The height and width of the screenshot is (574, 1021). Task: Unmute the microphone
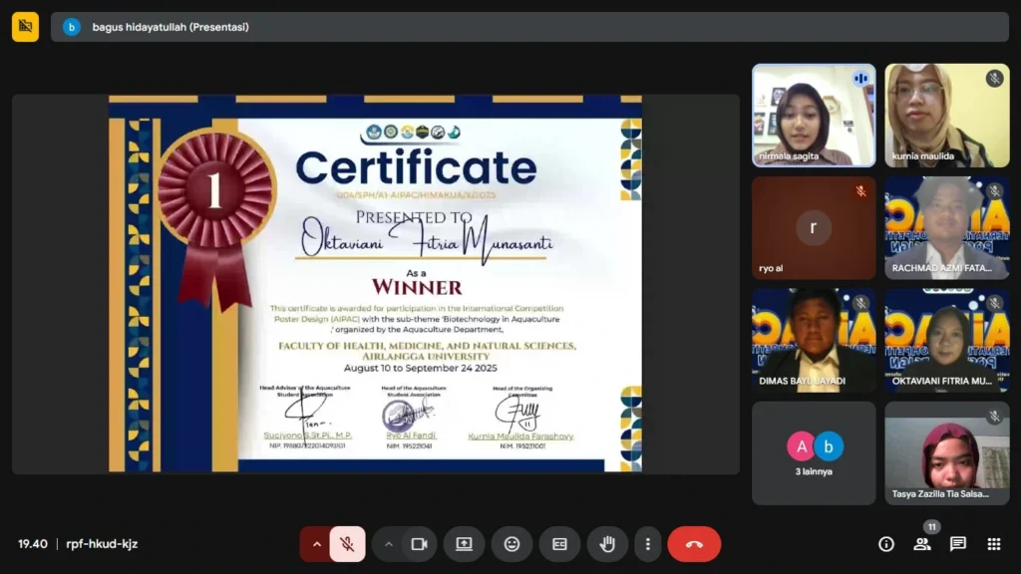pyautogui.click(x=347, y=544)
